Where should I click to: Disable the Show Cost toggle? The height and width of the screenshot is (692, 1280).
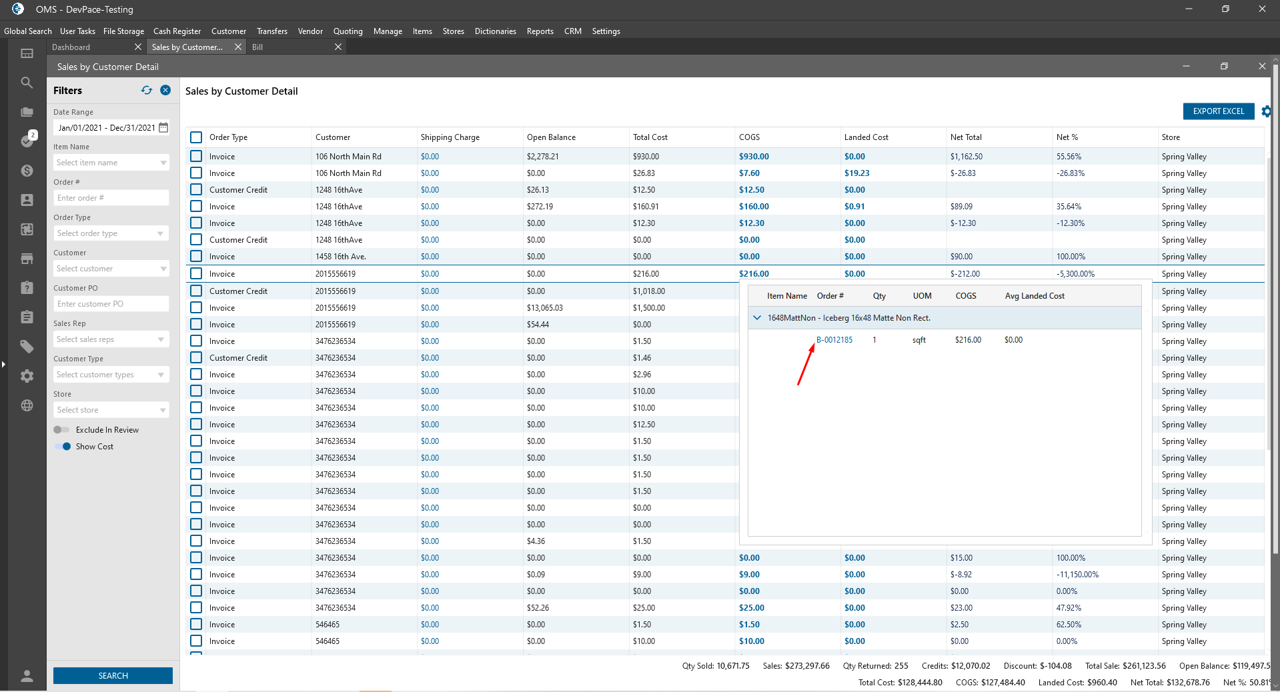pyautogui.click(x=63, y=447)
